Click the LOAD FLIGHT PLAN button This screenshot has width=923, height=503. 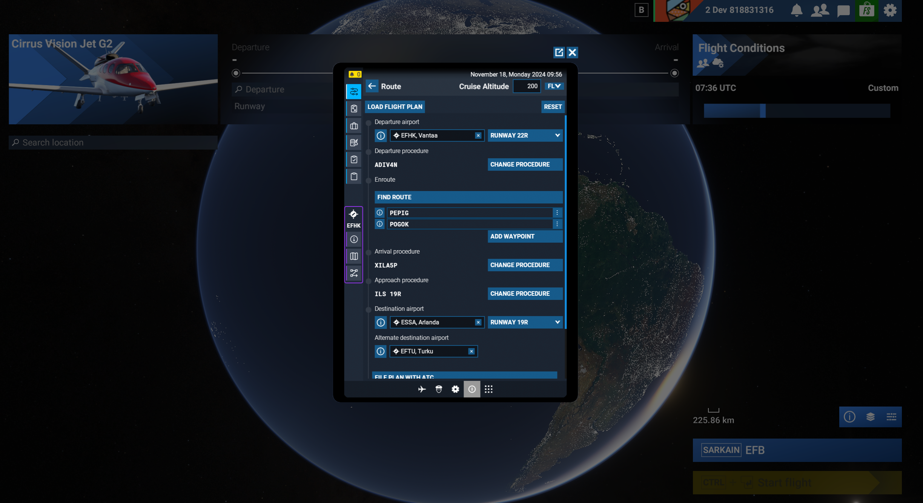pos(395,107)
